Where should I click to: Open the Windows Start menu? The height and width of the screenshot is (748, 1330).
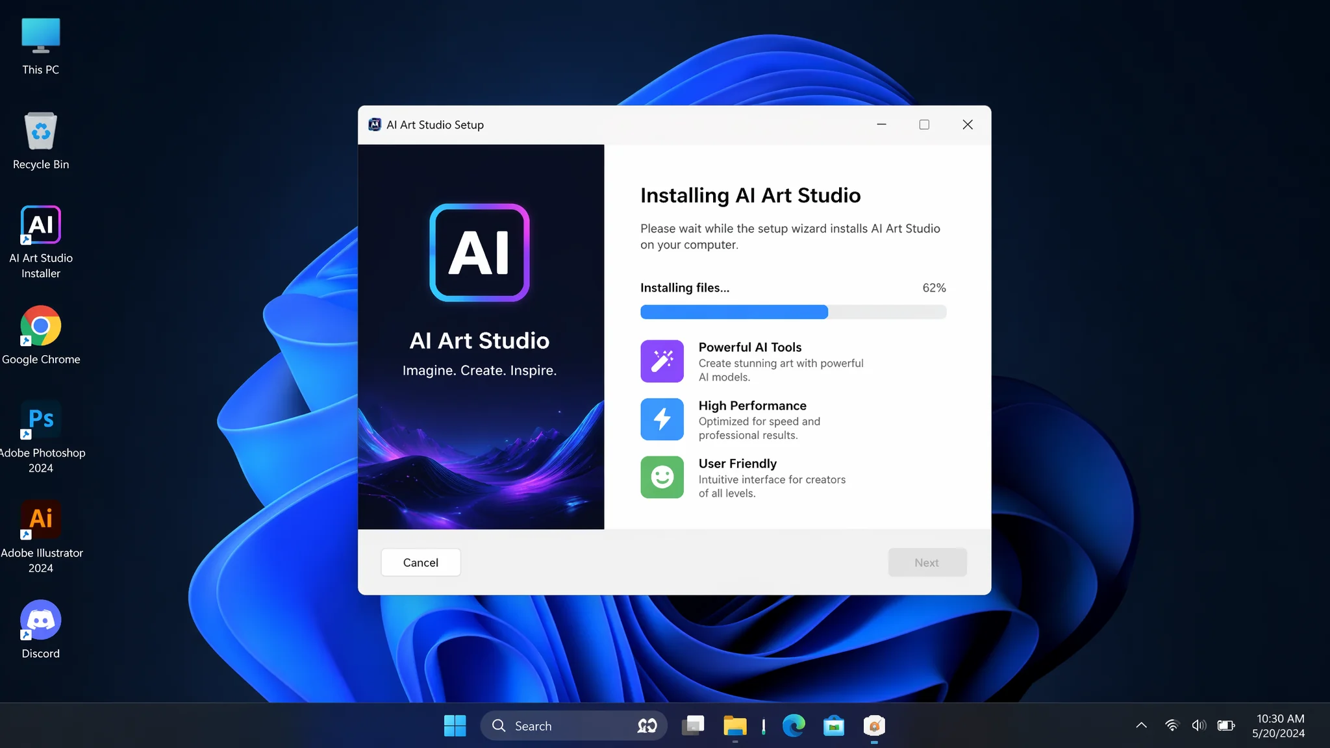pyautogui.click(x=455, y=725)
